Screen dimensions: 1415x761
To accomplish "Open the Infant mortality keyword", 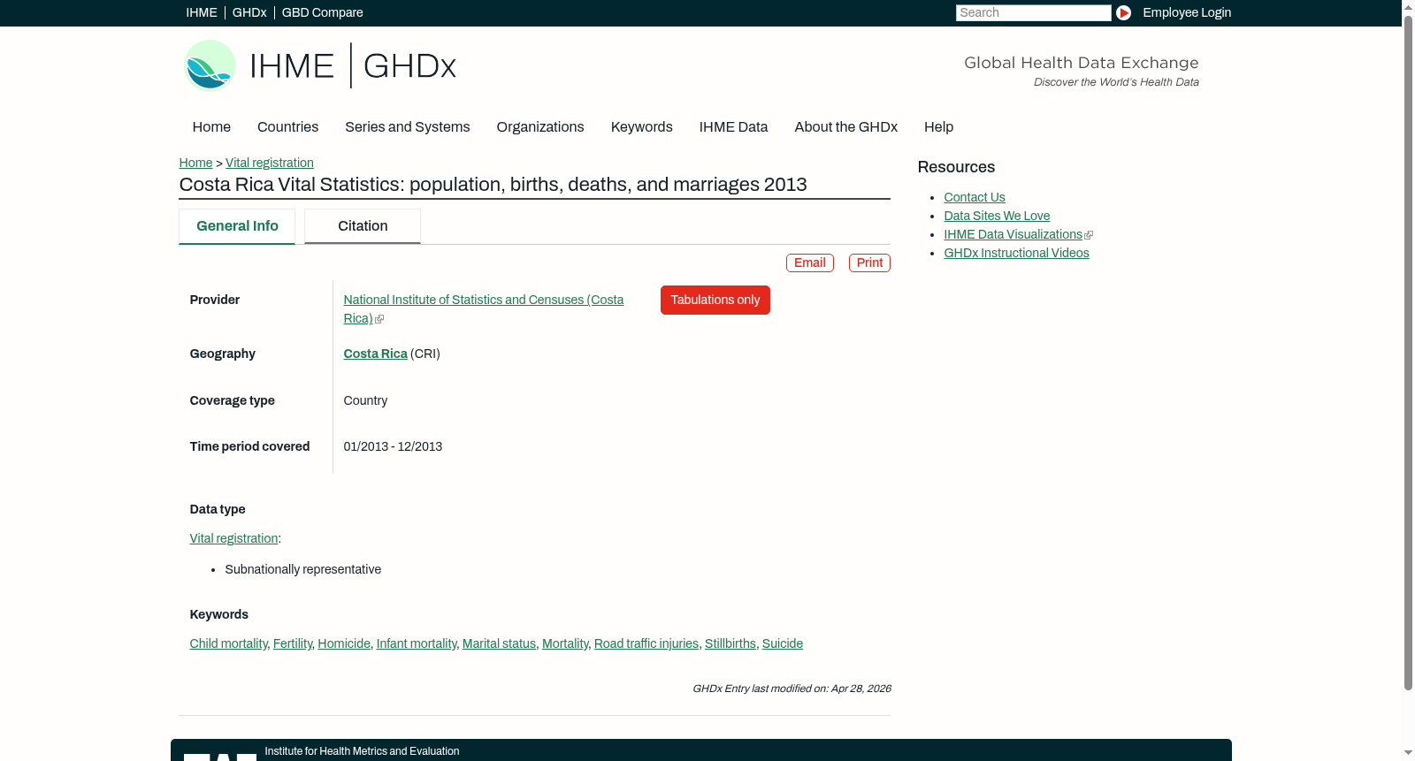I will tap(417, 643).
